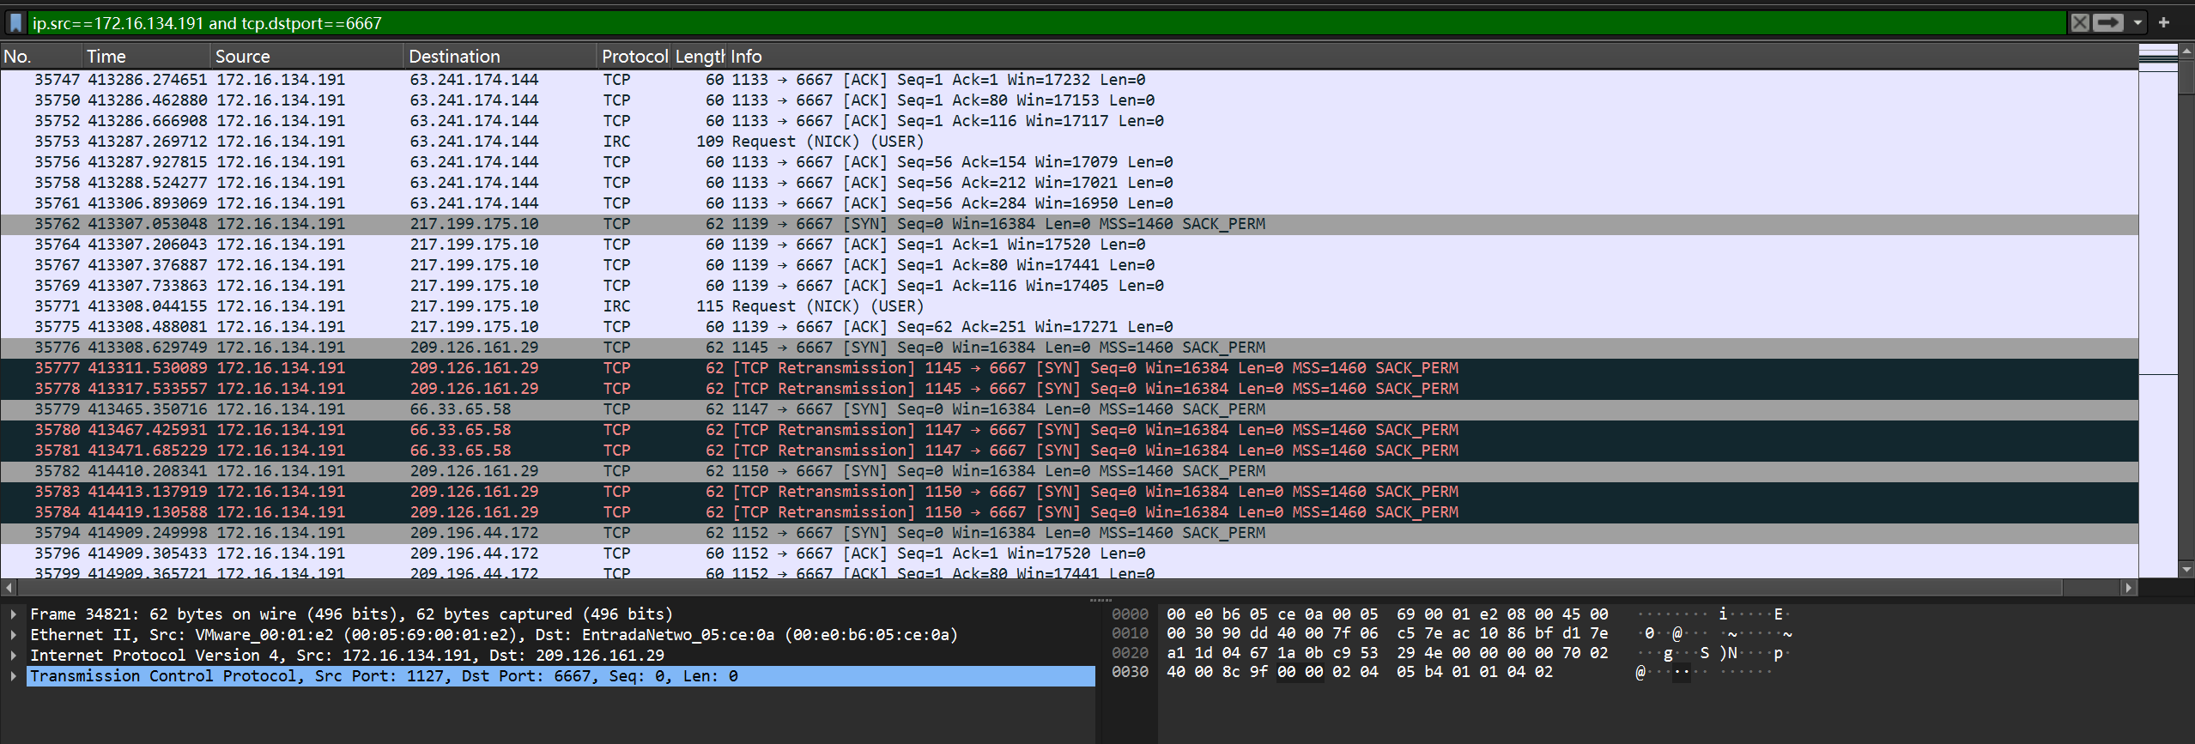Sort packets by the No. column
This screenshot has width=2195, height=744.
pyautogui.click(x=41, y=57)
